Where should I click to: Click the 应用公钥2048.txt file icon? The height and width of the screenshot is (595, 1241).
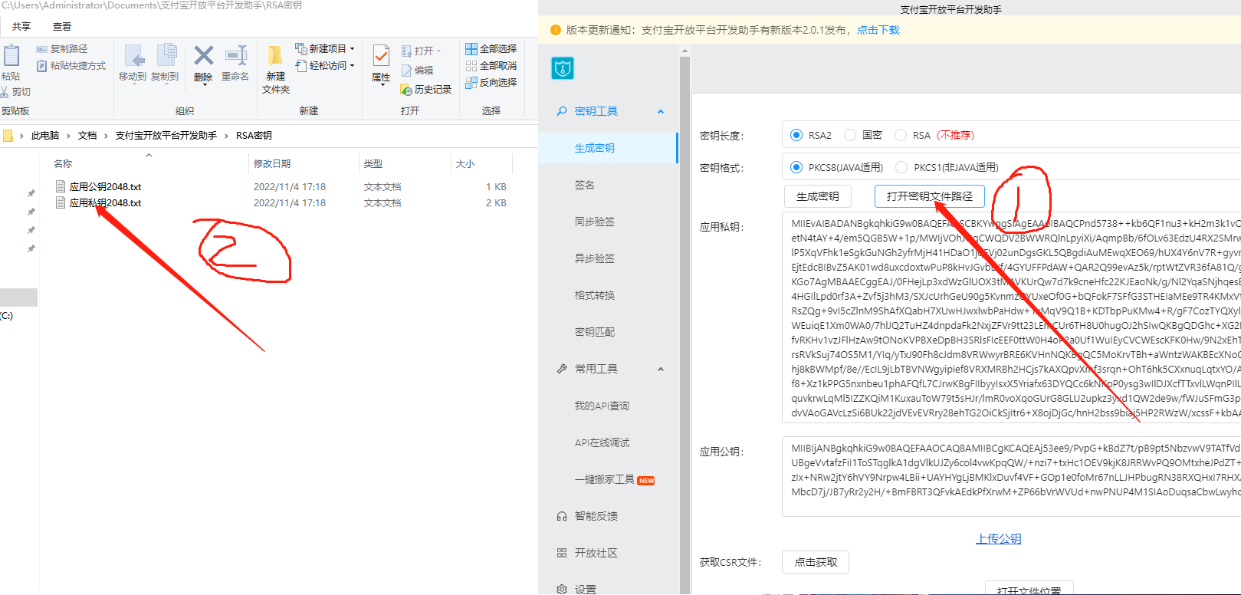pyautogui.click(x=61, y=186)
